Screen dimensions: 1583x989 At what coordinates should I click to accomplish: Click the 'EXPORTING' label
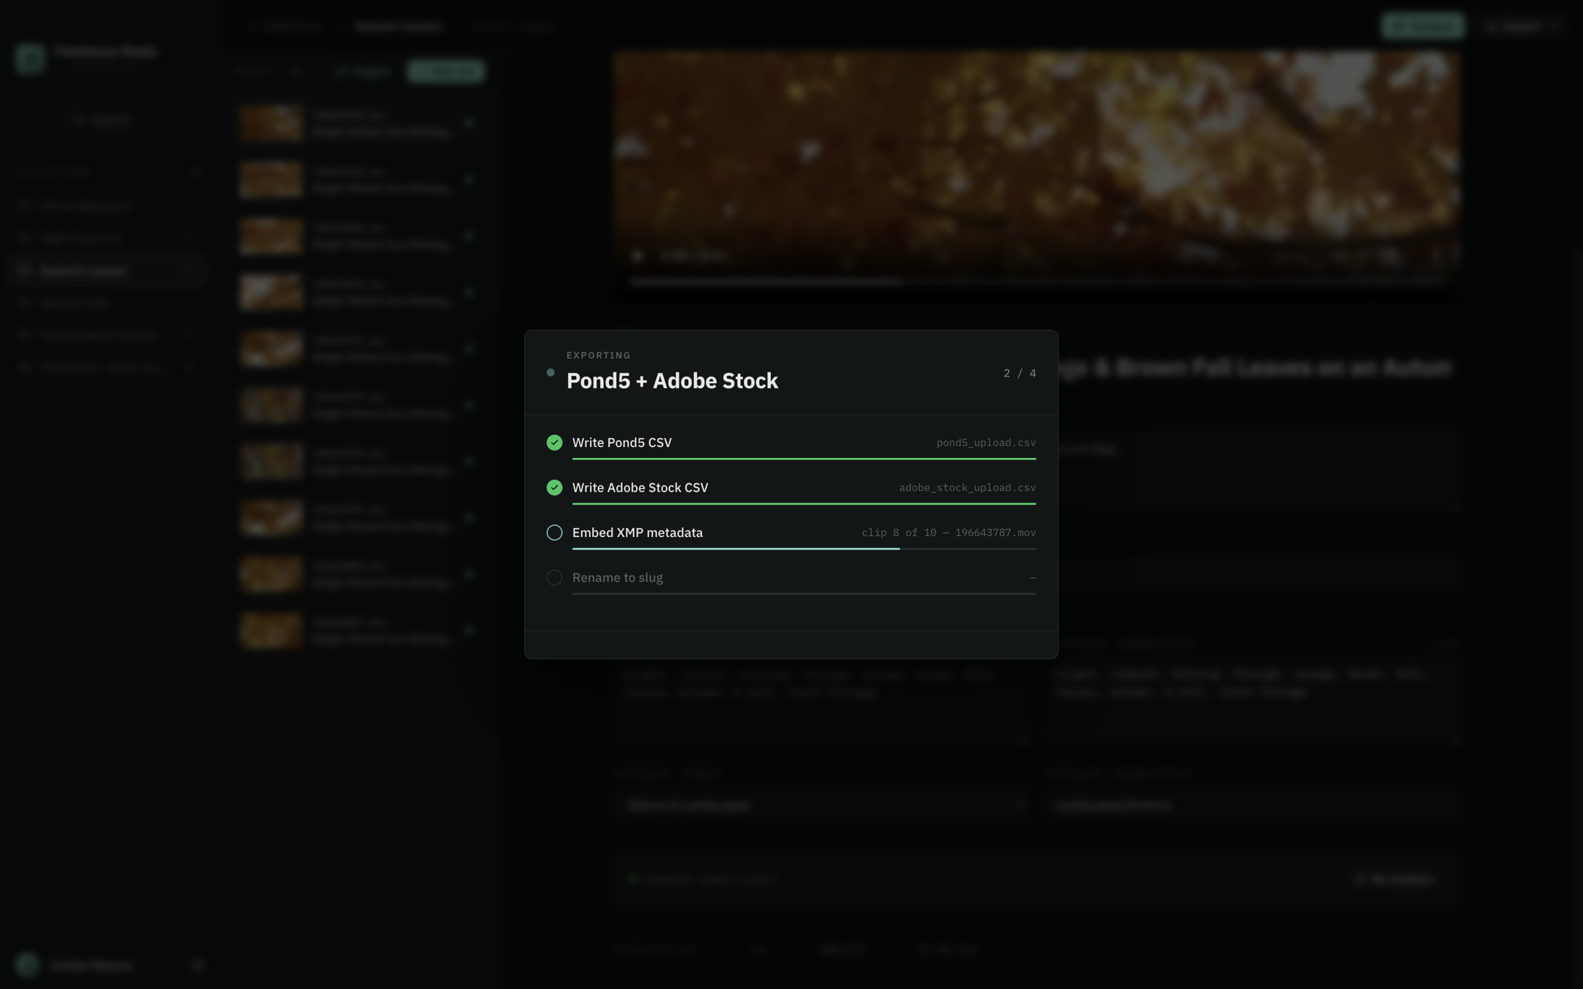click(x=598, y=355)
